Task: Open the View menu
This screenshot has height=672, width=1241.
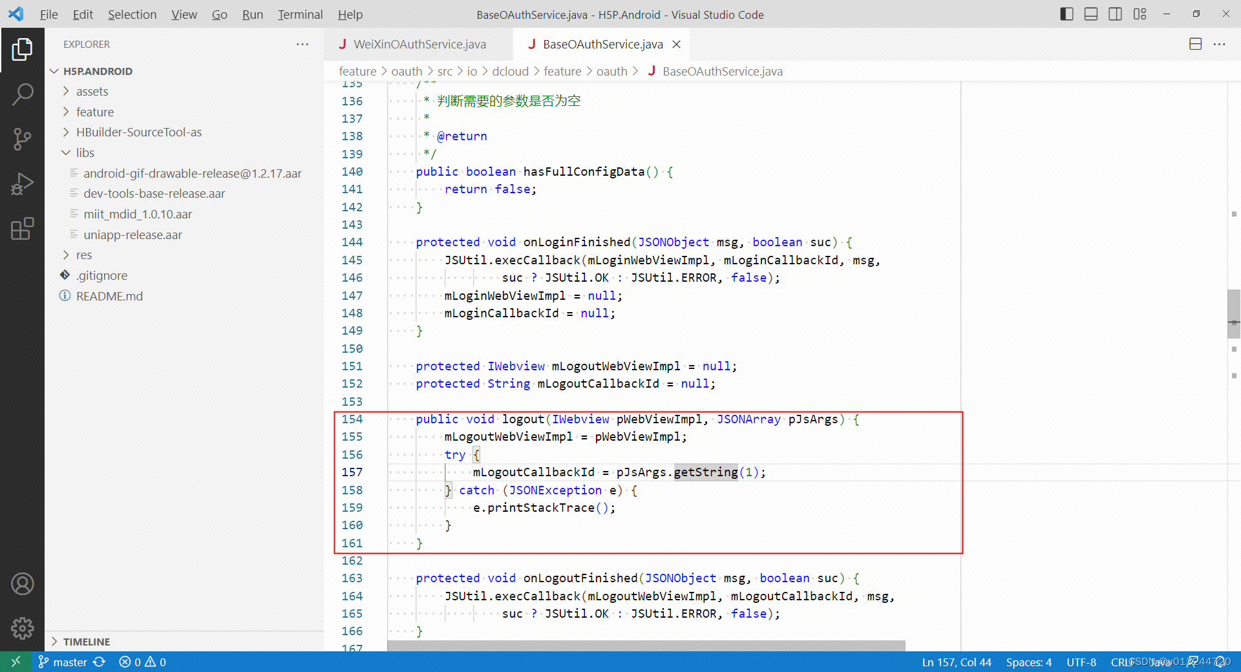Action: pyautogui.click(x=184, y=14)
